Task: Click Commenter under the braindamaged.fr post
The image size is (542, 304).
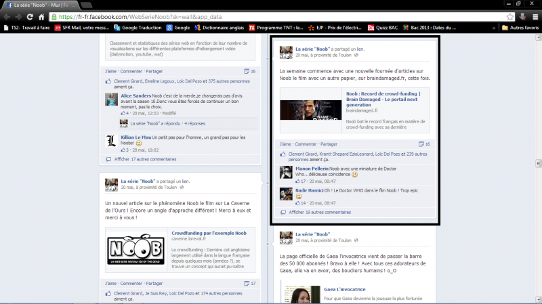Action: (306, 144)
